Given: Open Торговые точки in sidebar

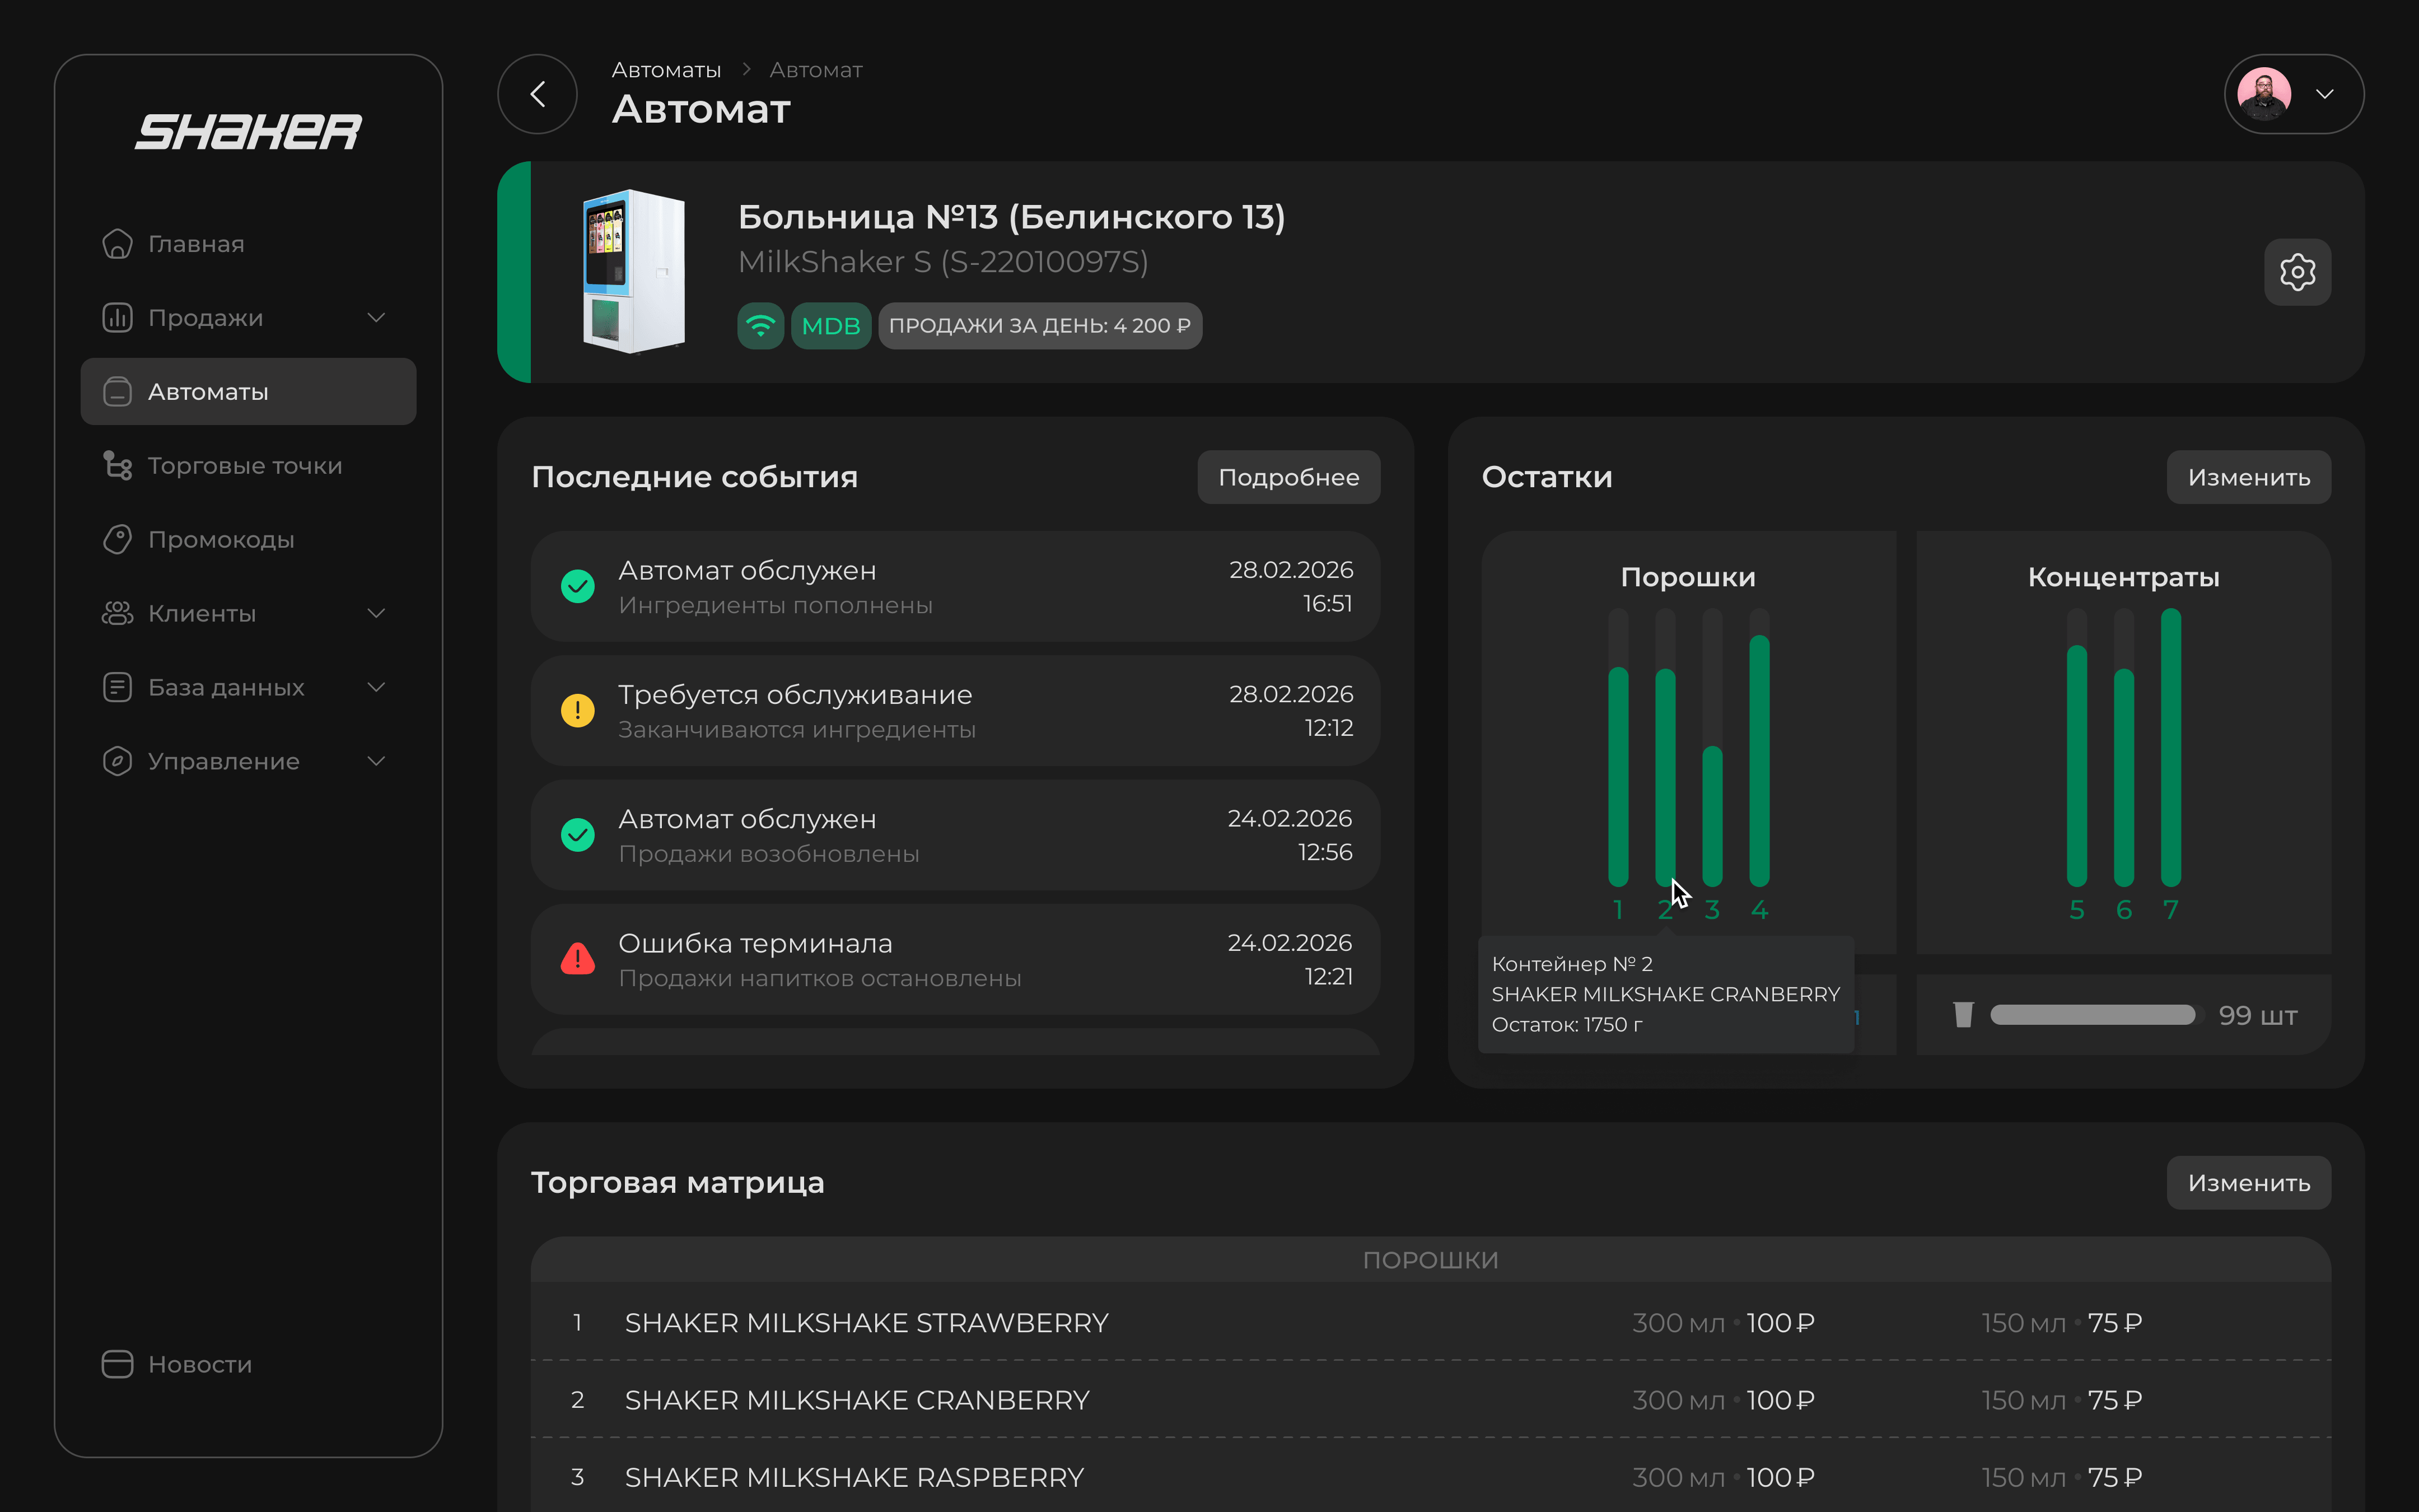Looking at the screenshot, I should pos(245,466).
